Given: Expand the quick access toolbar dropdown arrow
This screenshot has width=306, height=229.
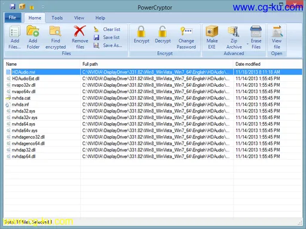Looking at the screenshot, I should tap(43, 7).
